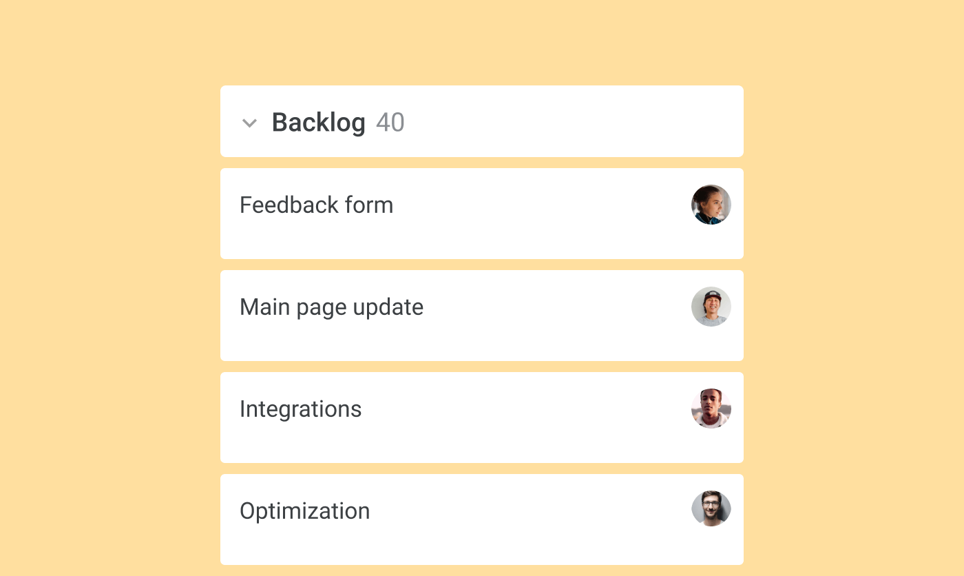Click the Optimization card body

pyautogui.click(x=482, y=520)
